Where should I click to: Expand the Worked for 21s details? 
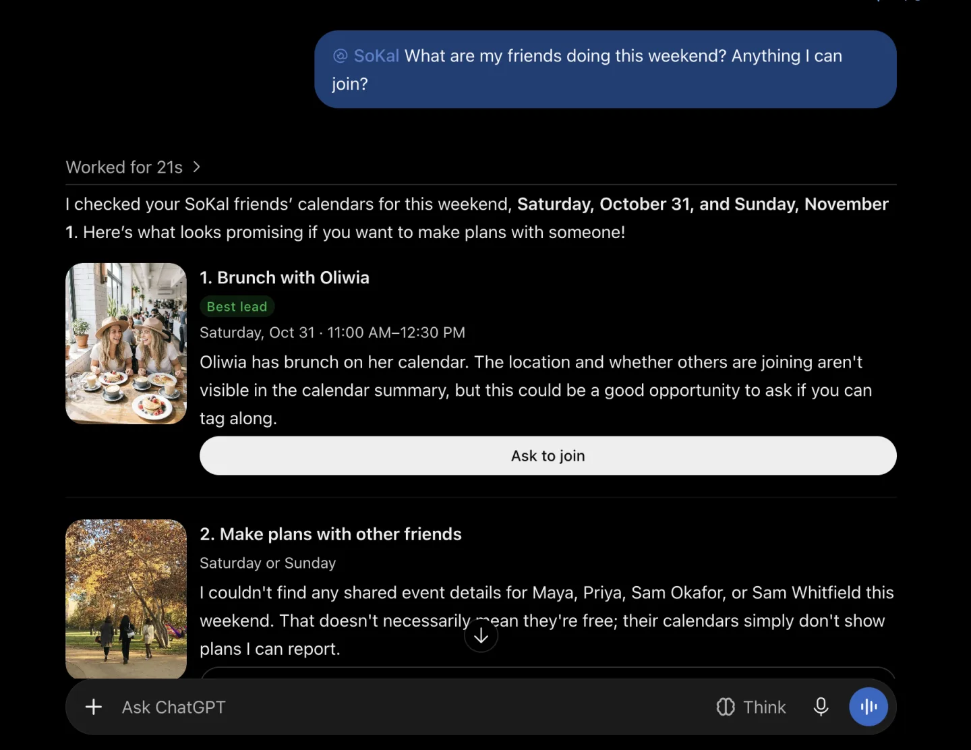click(x=134, y=167)
